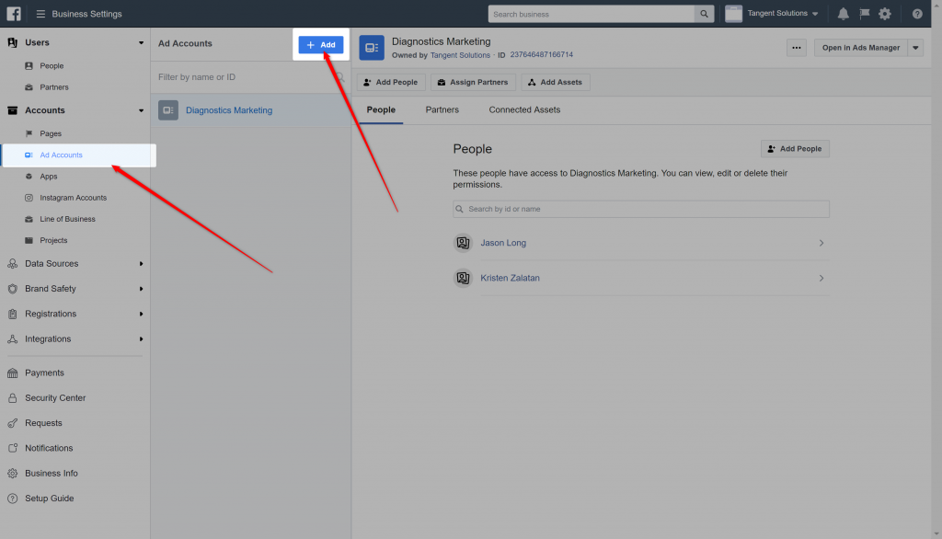Screen dimensions: 942x539
Task: Click the Facebook logo icon
Action: 13,13
